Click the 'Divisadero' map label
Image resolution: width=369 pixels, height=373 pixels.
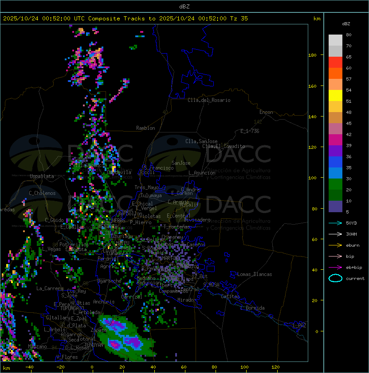pos(197,220)
